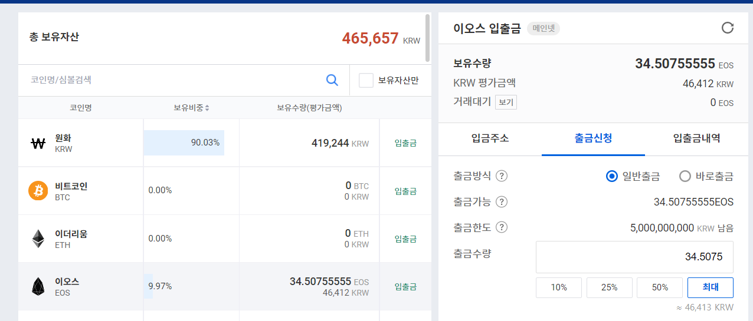
Task: Open help for 출금가능
Action: (x=502, y=202)
